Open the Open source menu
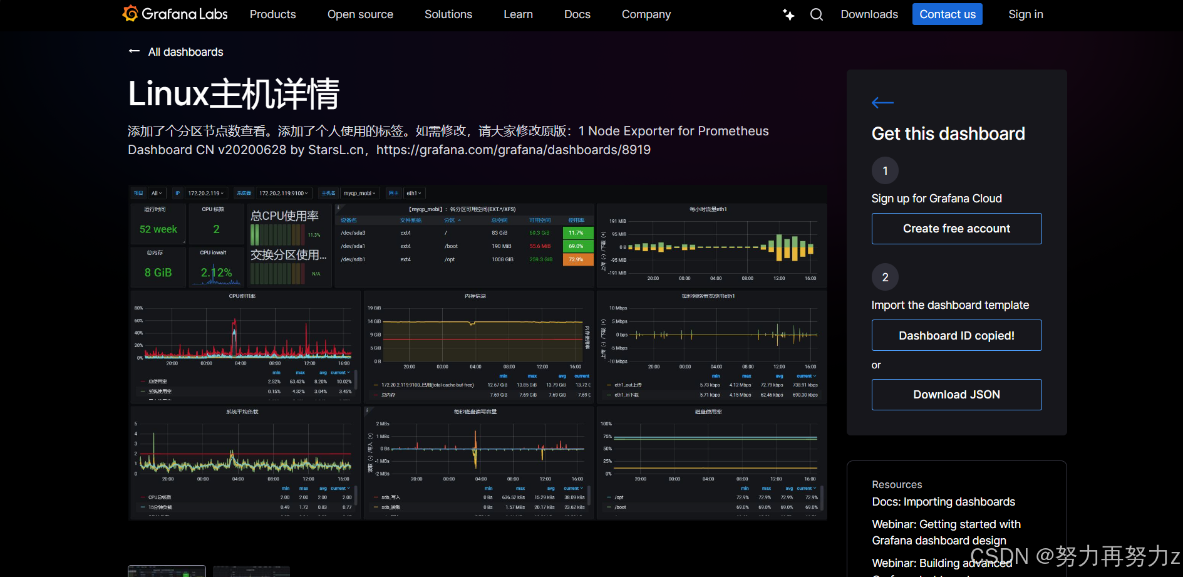1183x577 pixels. pos(360,14)
